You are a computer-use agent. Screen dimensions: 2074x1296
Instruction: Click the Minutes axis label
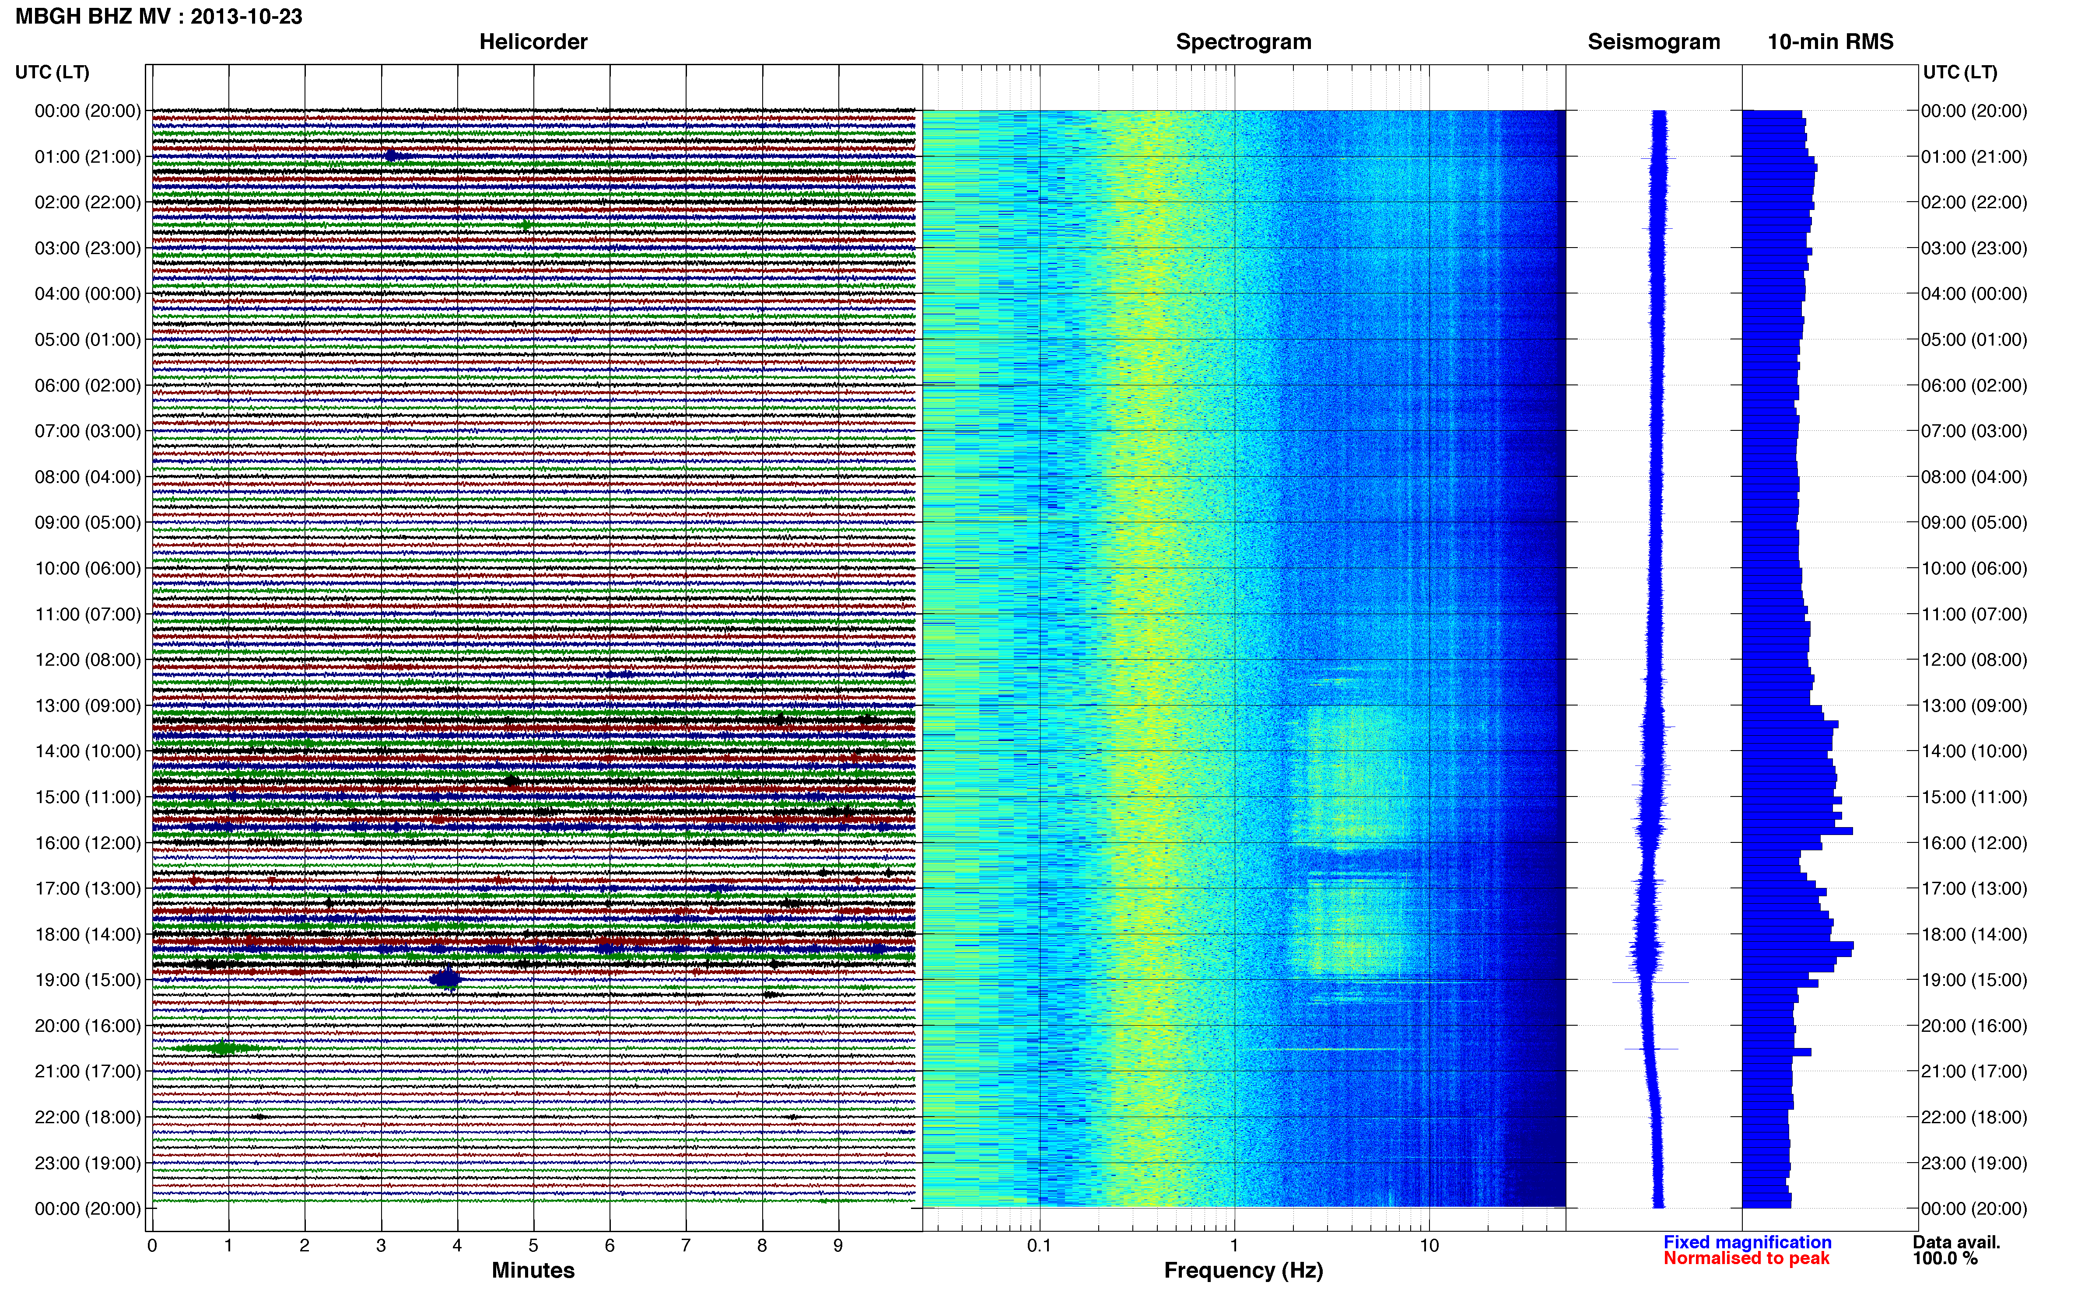point(533,1270)
